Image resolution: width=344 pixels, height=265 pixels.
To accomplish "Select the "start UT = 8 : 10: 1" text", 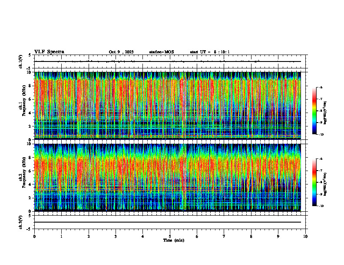I will point(210,52).
